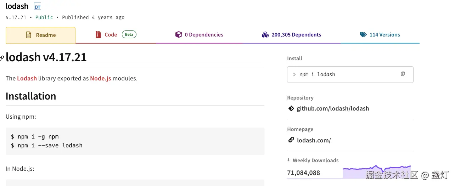Click the Install section label
The height and width of the screenshot is (186, 455).
[295, 58]
